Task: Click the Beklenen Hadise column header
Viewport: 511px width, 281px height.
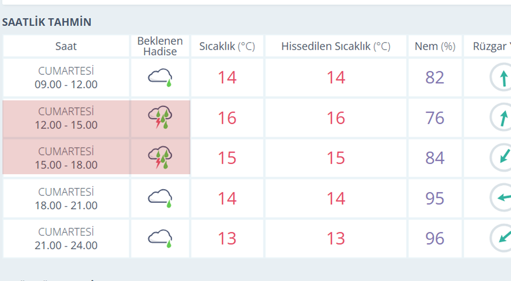Action: click(160, 46)
